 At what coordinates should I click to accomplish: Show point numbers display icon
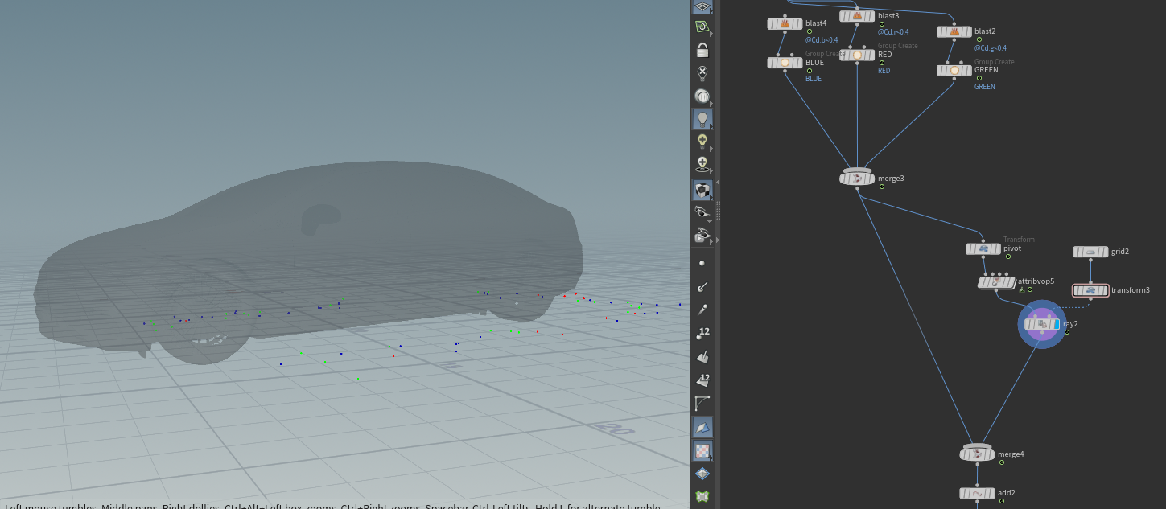point(702,334)
